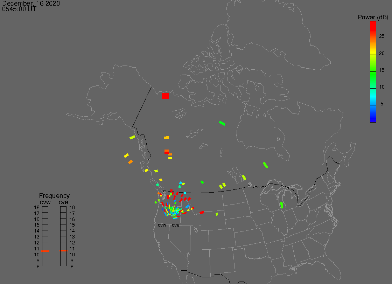Image resolution: width=392 pixels, height=284 pixels.
Task: Click the 15 tick label on Power scale
Action: coord(381,70)
